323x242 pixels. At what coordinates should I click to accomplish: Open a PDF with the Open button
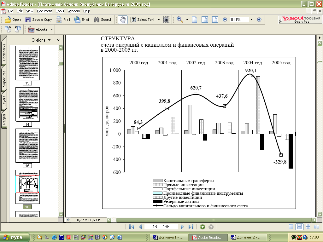[x=13, y=20]
